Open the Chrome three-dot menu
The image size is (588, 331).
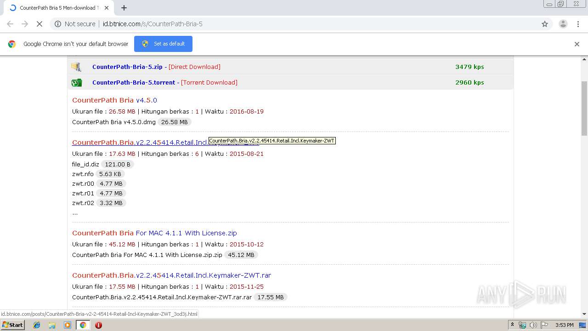pos(578,24)
